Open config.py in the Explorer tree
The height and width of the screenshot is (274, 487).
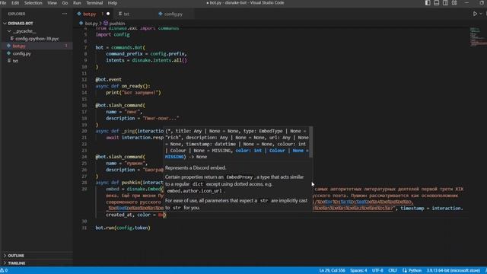[21, 53]
